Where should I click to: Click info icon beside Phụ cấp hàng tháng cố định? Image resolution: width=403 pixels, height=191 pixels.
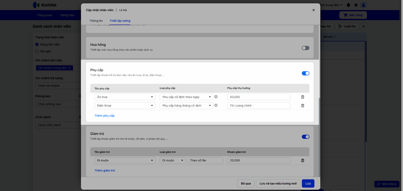click(216, 106)
